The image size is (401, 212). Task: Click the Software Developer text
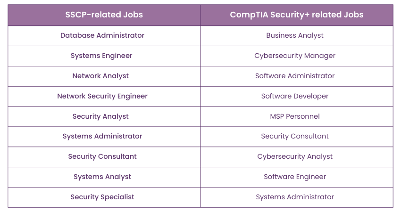click(295, 96)
